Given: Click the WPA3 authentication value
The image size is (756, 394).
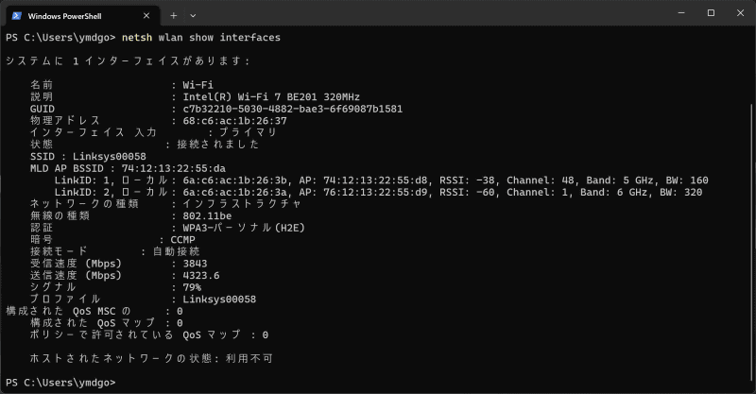Looking at the screenshot, I should (244, 228).
